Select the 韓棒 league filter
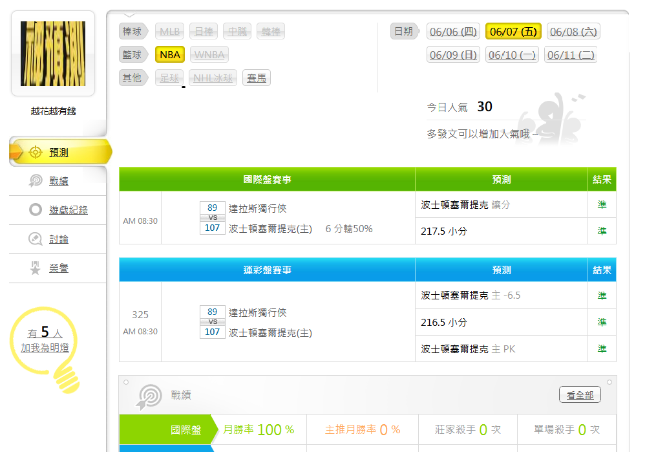This screenshot has height=452, width=667. tap(271, 32)
